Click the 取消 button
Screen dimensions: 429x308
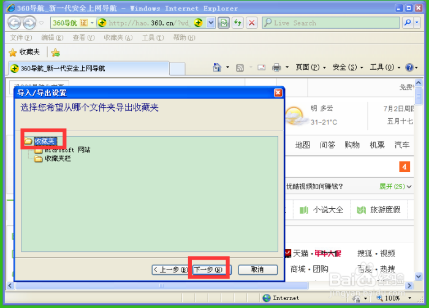tap(257, 270)
